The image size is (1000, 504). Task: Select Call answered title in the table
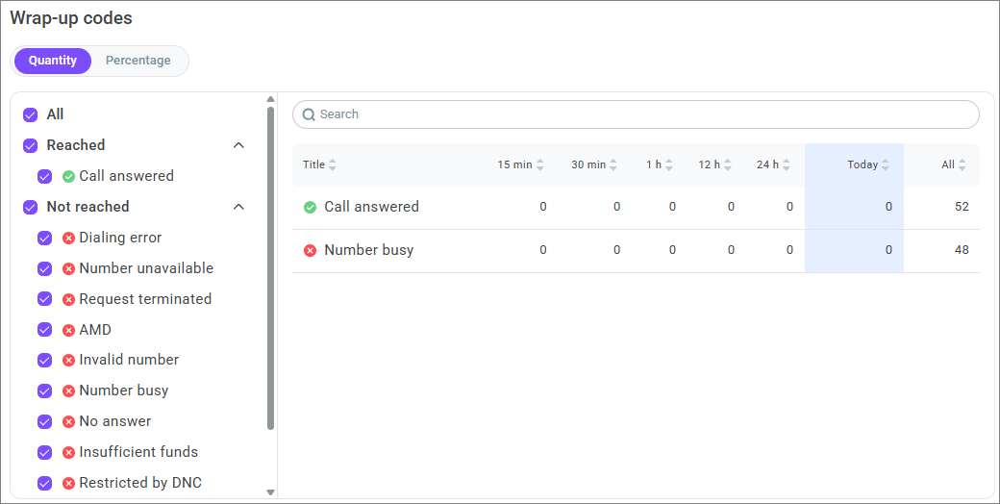(372, 207)
